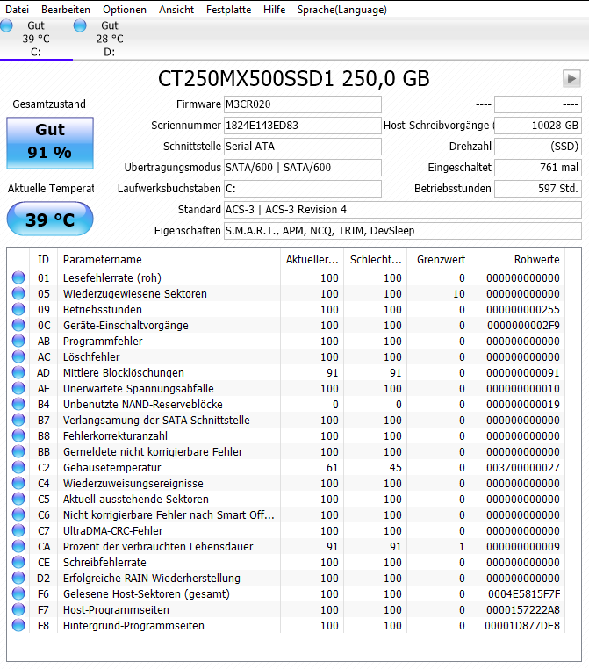Screen dimensions: 589x669
Task: Click the Firmware field M3CR020
Action: coord(302,104)
